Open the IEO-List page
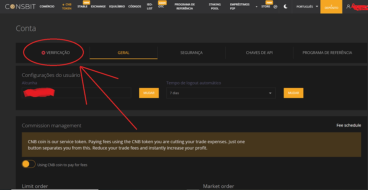Image resolution: width=368 pixels, height=190 pixels. (x=149, y=6)
